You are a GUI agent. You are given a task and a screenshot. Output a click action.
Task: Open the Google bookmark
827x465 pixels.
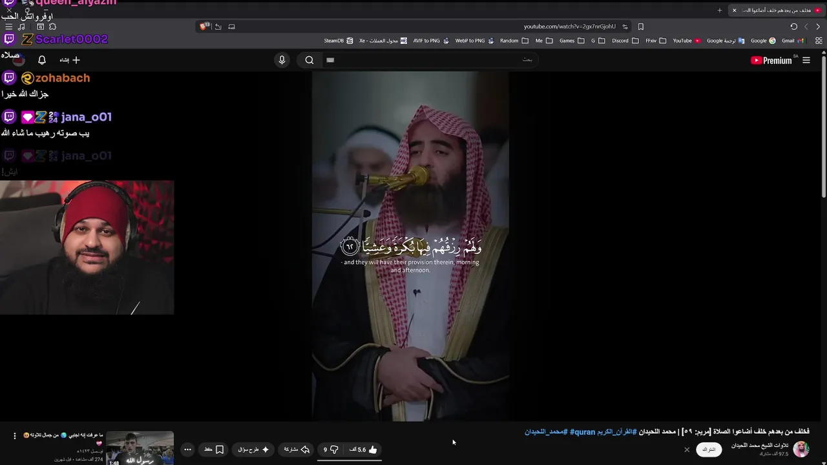click(x=763, y=41)
